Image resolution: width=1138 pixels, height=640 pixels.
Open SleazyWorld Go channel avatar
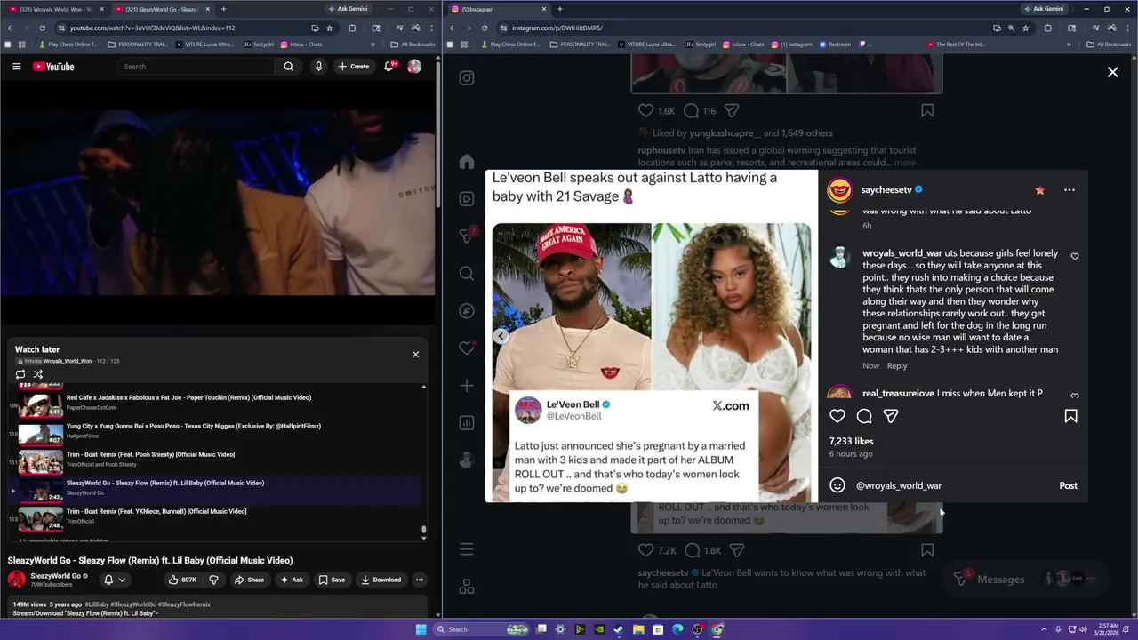pos(17,580)
